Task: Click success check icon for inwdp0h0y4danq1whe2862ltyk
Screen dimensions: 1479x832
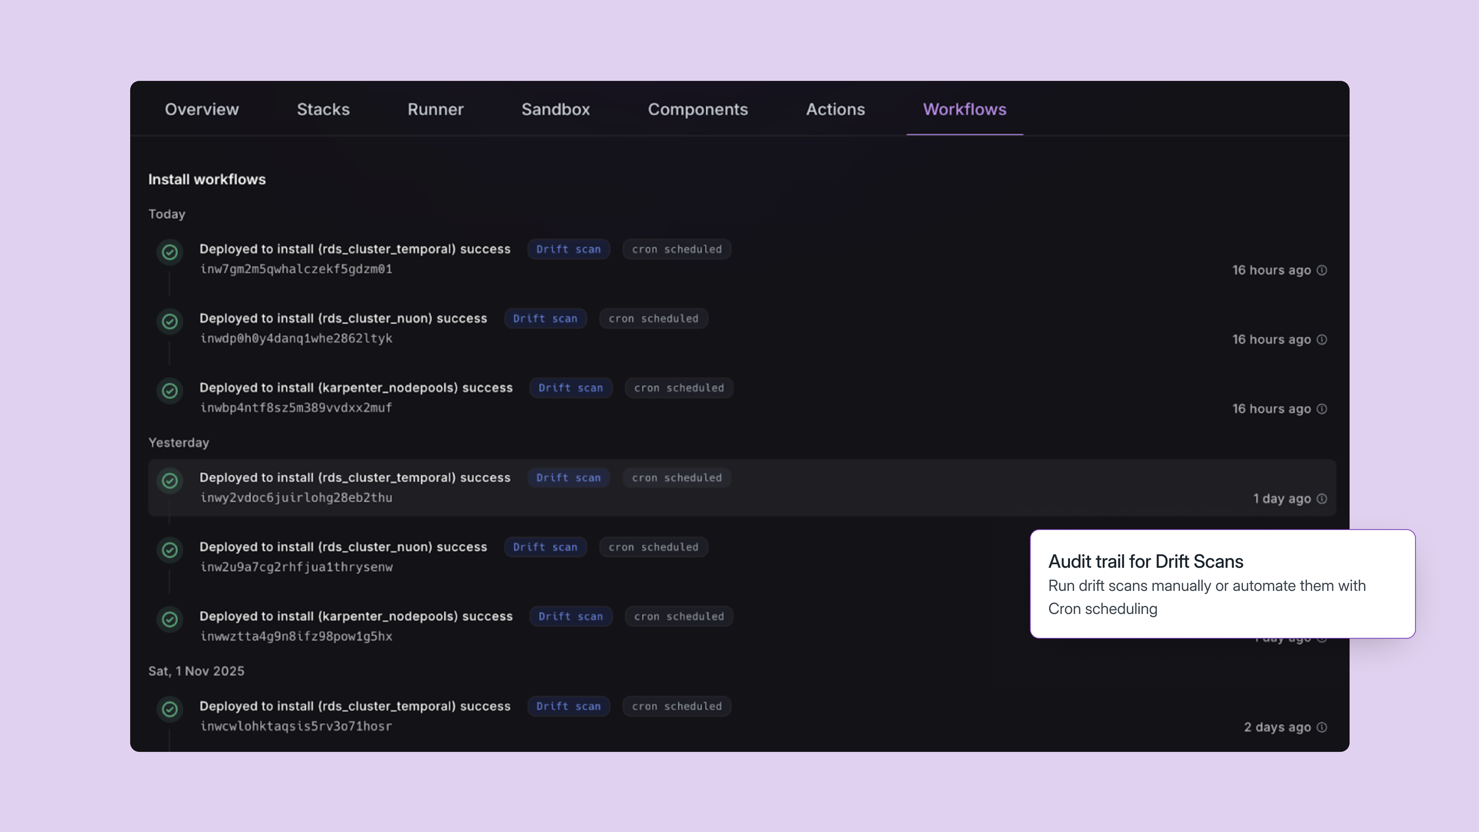Action: 169,322
